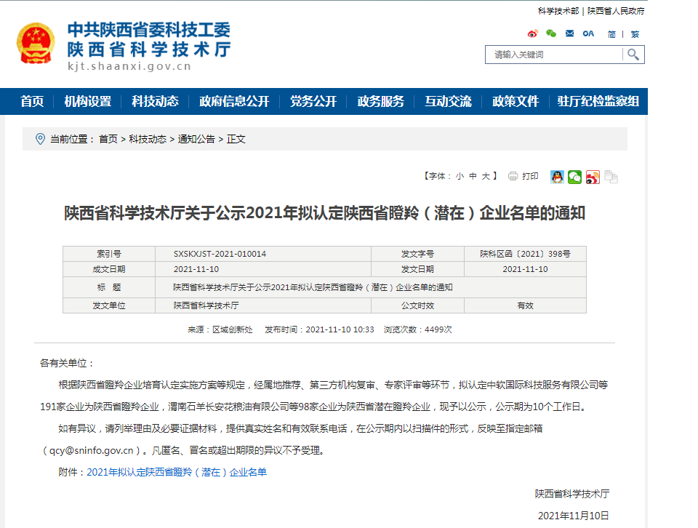Click the email envelope icon in the header

[569, 33]
